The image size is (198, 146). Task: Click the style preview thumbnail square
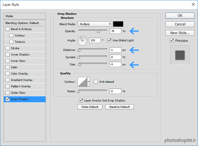(180, 55)
